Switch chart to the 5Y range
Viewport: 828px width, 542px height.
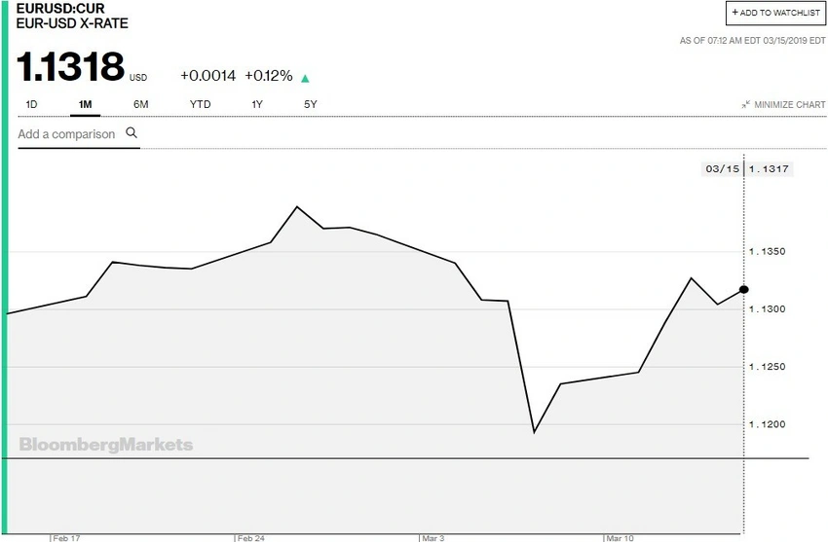310,104
